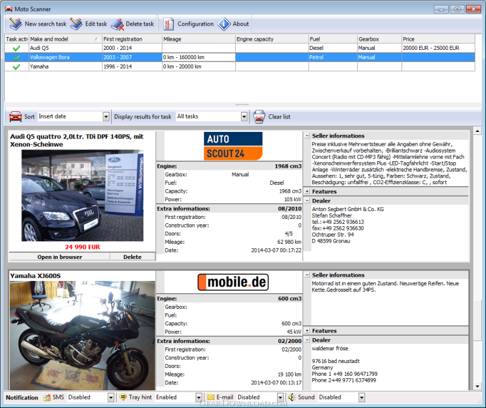Click the Audi Q5 quattro listing title
The height and width of the screenshot is (408, 486).
(77, 140)
